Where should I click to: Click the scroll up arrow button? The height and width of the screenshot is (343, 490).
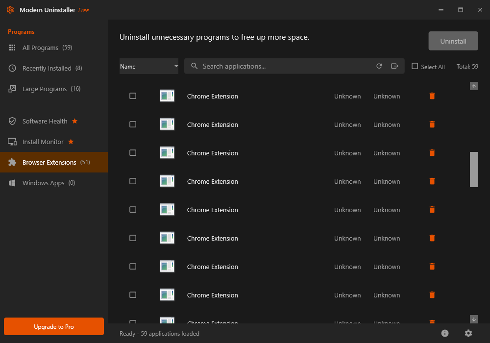click(474, 86)
